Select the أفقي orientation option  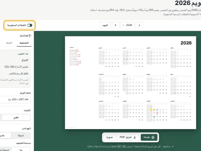tap(16, 117)
